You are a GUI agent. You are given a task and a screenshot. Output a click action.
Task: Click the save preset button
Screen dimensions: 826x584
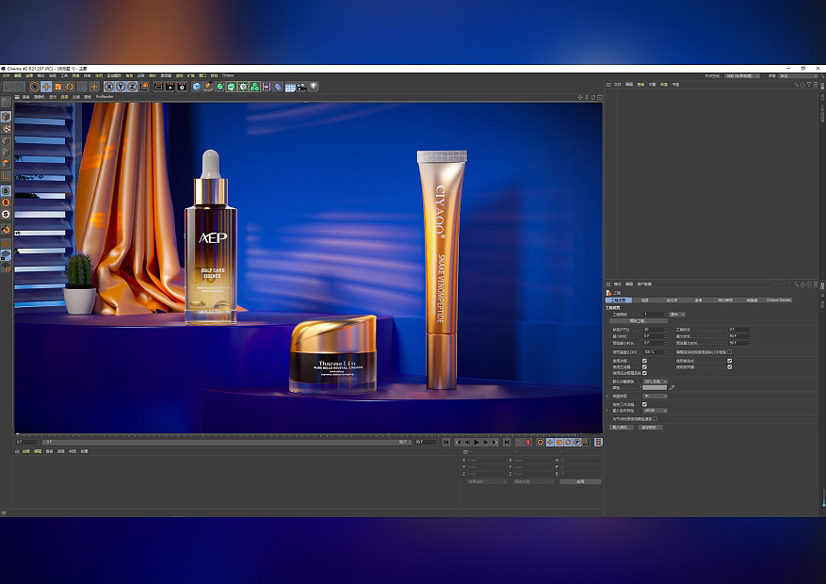tap(651, 428)
